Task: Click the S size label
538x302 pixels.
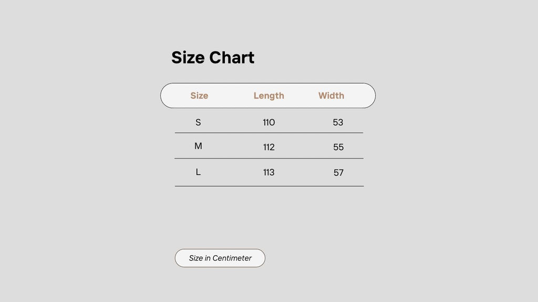Action: coord(198,122)
